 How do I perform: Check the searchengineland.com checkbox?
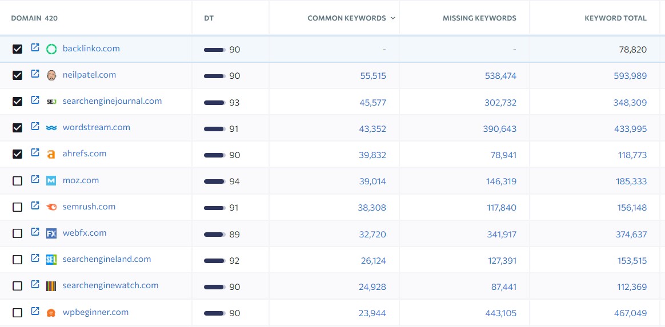pyautogui.click(x=17, y=260)
